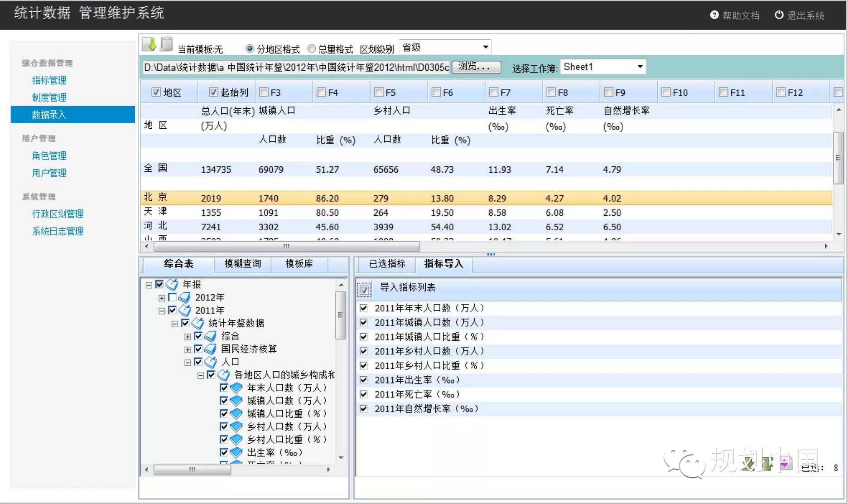This screenshot has height=504, width=848.
Task: Open 制度管理 in the sidebar
Action: [49, 97]
